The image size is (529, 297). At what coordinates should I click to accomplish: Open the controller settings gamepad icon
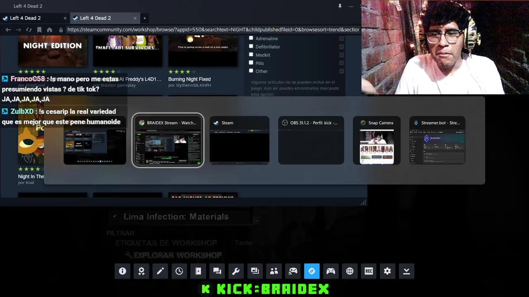(x=331, y=271)
